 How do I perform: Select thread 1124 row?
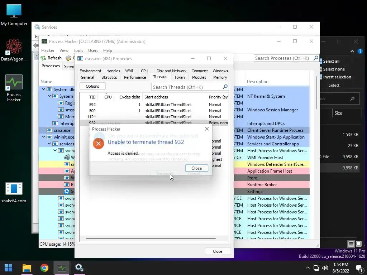coord(154,117)
